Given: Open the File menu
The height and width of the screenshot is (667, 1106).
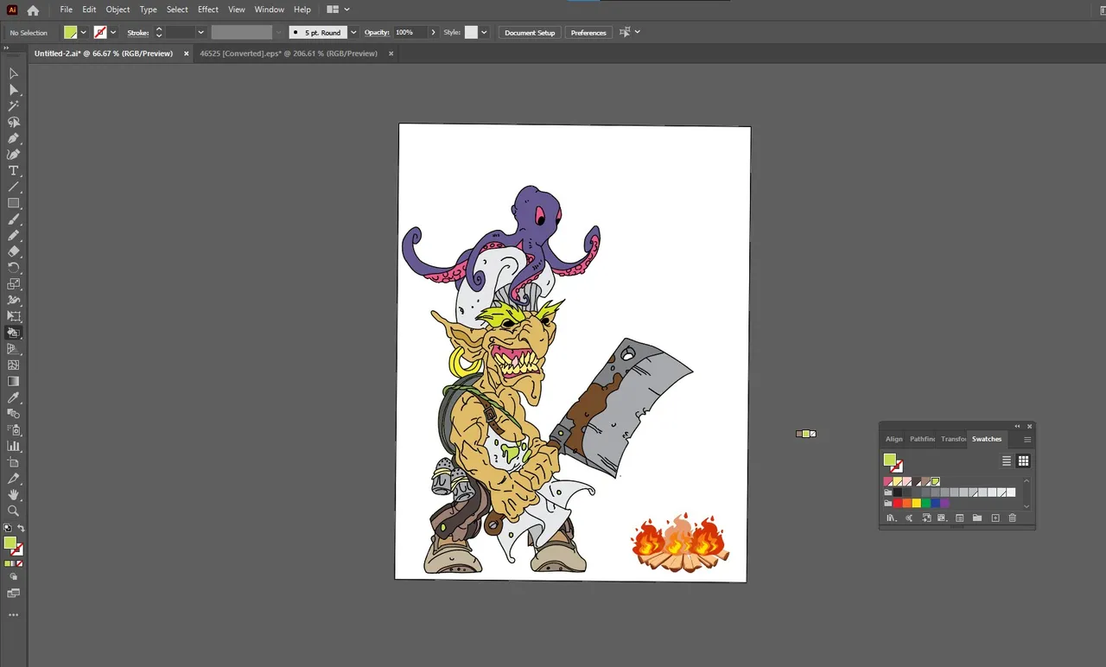Looking at the screenshot, I should click(x=66, y=10).
